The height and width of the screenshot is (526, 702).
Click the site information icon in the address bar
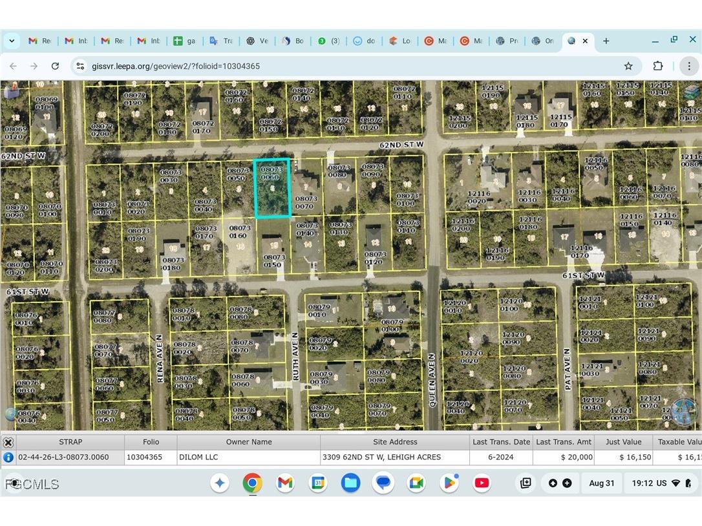(80, 65)
